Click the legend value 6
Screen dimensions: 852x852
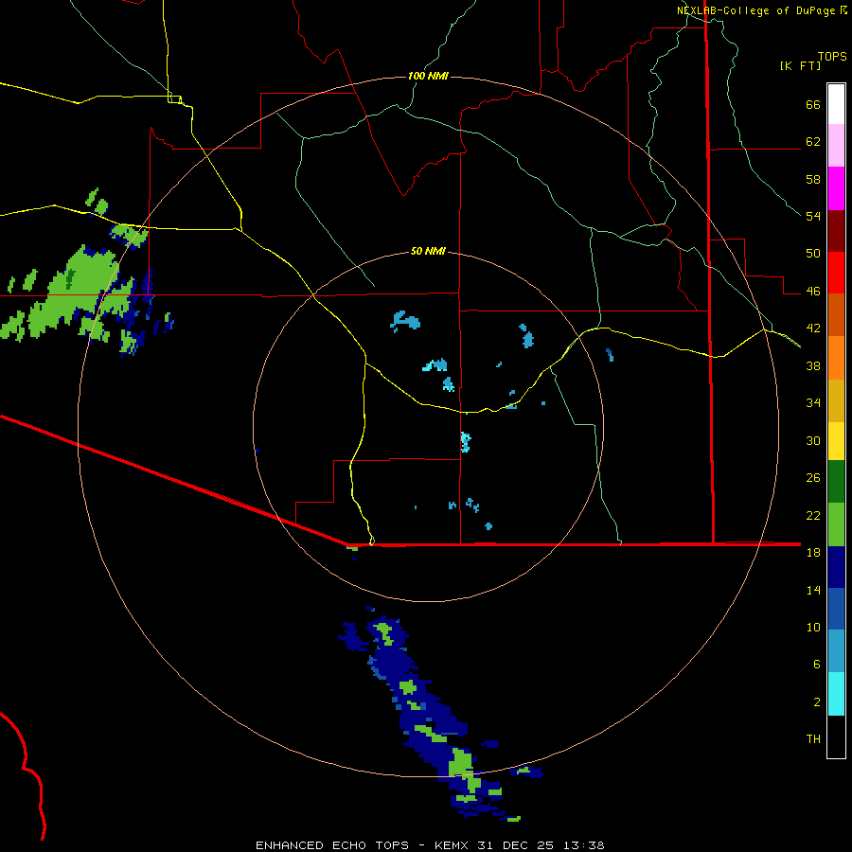click(x=817, y=665)
